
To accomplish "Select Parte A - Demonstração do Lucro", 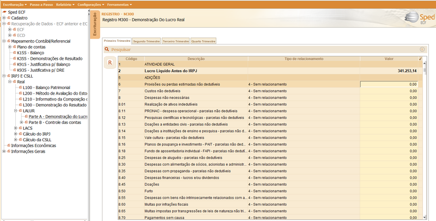I will [x=58, y=117].
